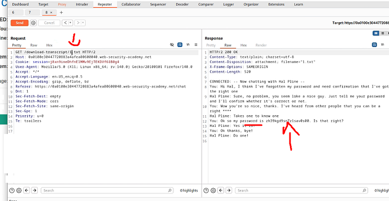This screenshot has height=201, width=389.
Task: Toggle show newline \n characters in Response
Action: pyautogui.click(x=382, y=44)
